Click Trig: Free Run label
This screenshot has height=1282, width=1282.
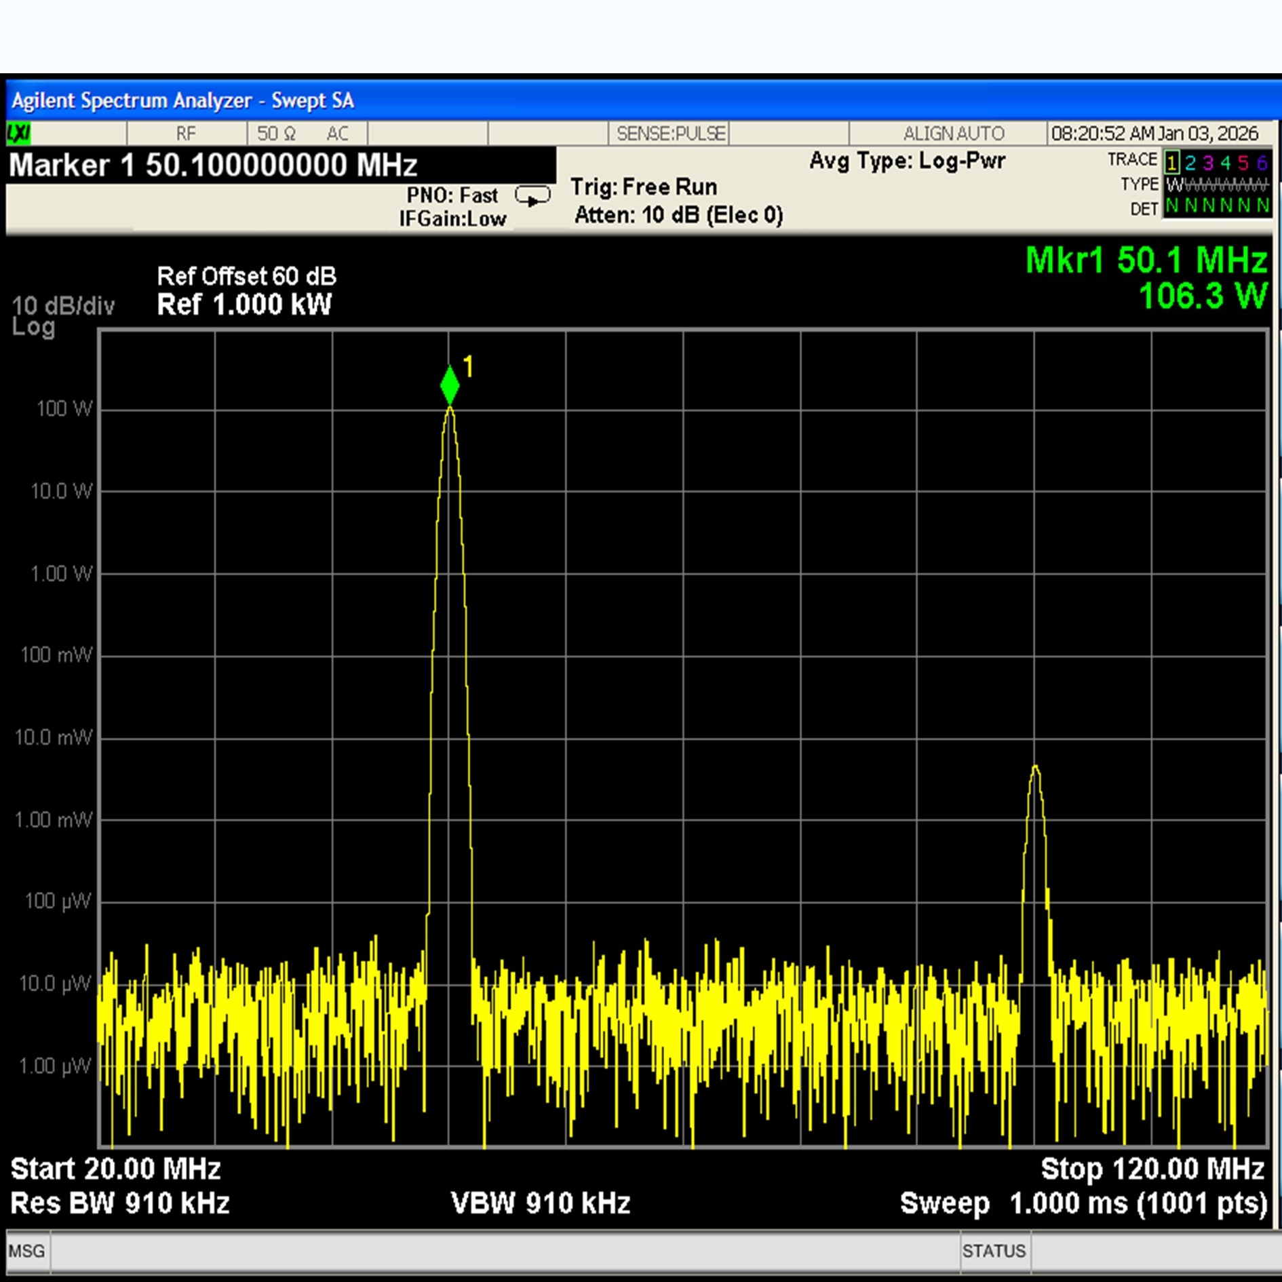[x=644, y=187]
